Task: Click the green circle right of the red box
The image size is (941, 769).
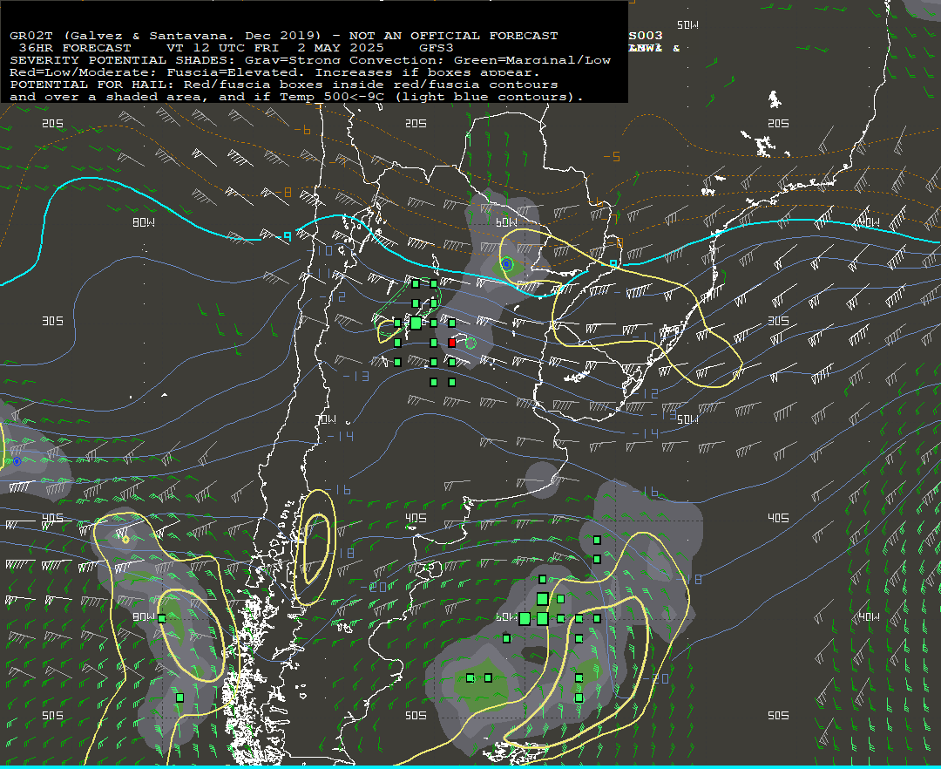Action: (x=470, y=343)
